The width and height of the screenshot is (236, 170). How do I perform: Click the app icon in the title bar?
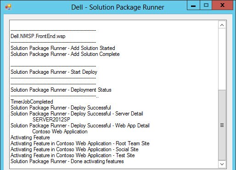coord(8,7)
